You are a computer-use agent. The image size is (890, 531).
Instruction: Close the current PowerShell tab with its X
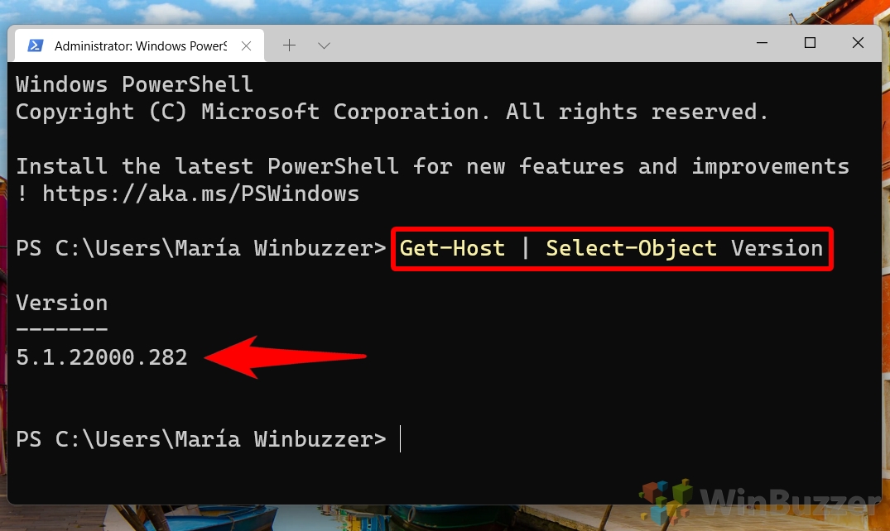(246, 46)
